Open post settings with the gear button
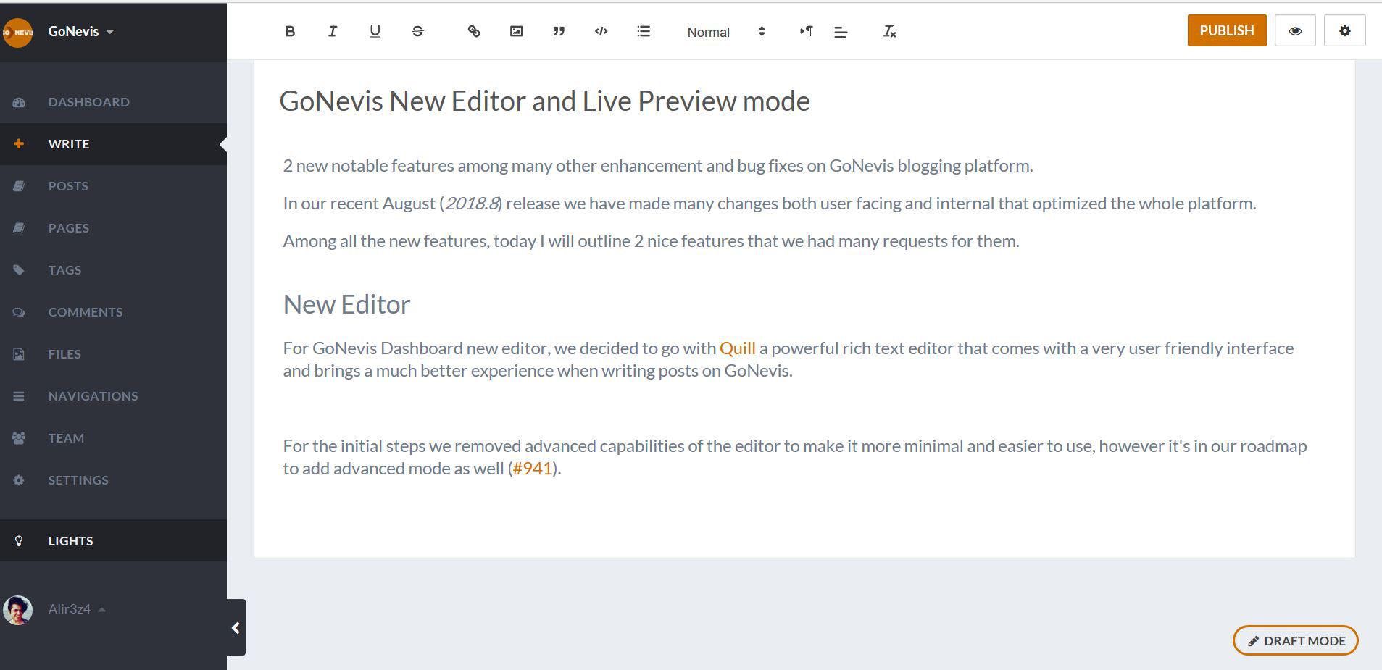The height and width of the screenshot is (670, 1382). pos(1344,30)
